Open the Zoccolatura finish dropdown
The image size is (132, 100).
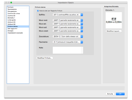click(x=68, y=36)
